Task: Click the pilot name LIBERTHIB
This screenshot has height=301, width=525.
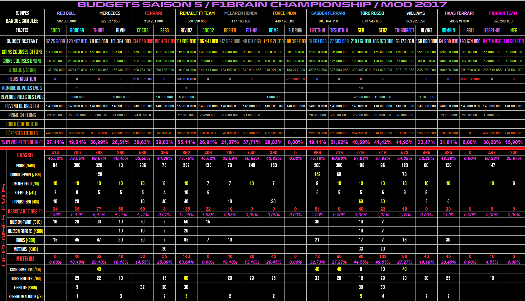Action: tap(492, 30)
